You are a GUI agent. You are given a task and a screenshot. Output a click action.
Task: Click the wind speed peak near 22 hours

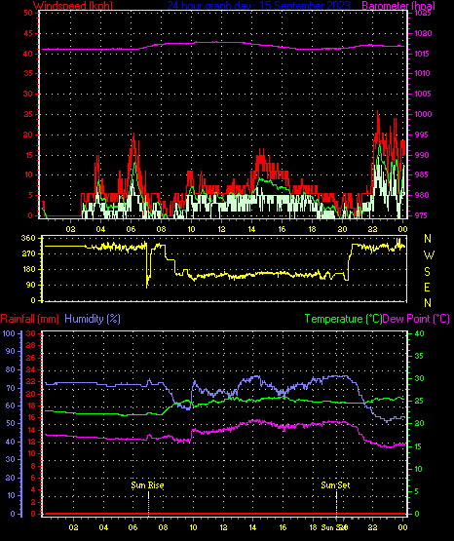tap(378, 112)
